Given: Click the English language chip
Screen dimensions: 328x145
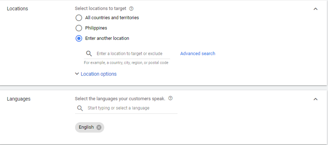Looking at the screenshot, I should [86, 127].
